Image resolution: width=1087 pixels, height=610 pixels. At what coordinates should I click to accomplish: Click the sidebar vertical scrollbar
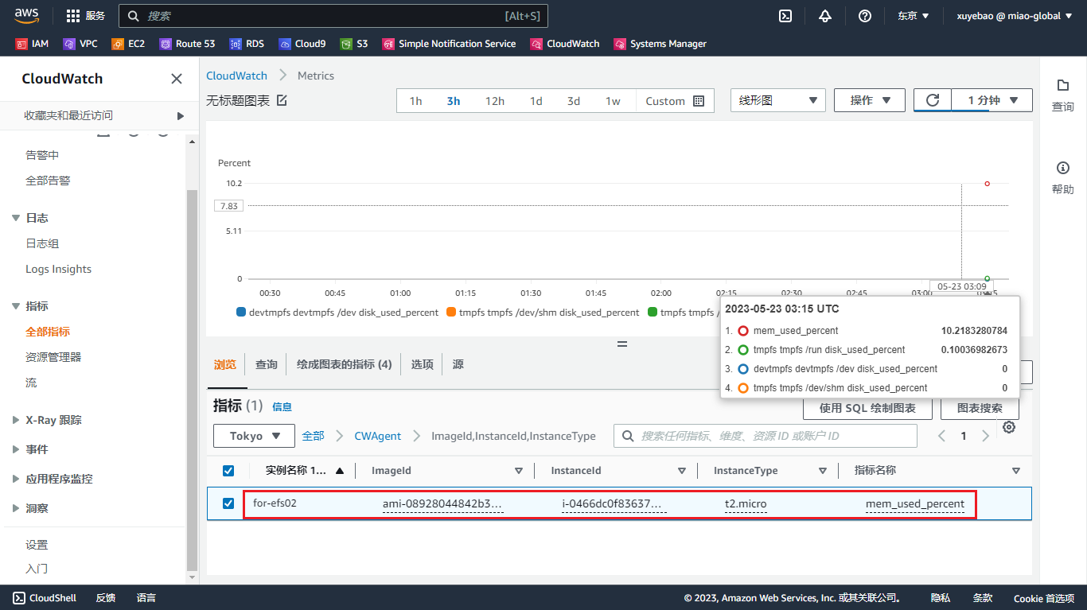click(x=191, y=380)
